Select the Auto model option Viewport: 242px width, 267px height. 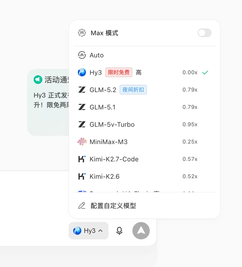(x=144, y=55)
